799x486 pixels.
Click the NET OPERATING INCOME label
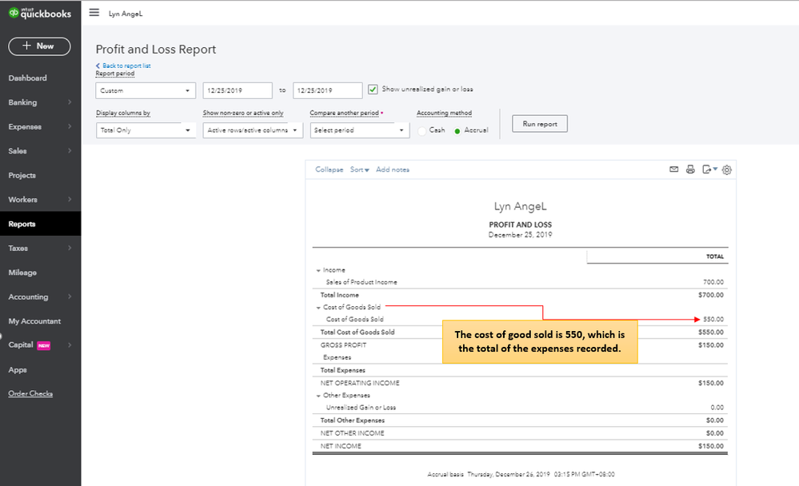tap(360, 383)
